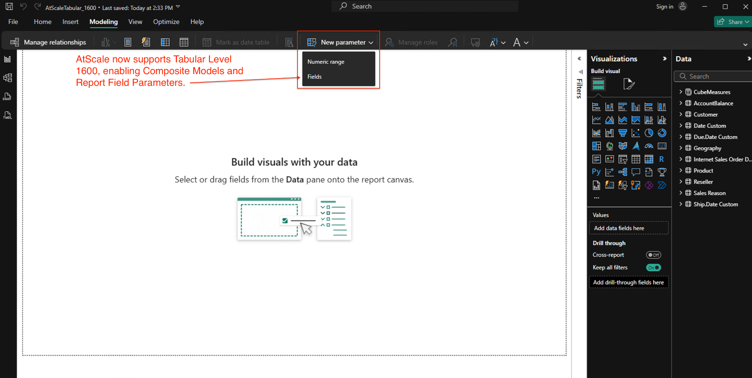Image resolution: width=752 pixels, height=378 pixels.
Task: Click the Save icon in title bar
Action: [9, 7]
